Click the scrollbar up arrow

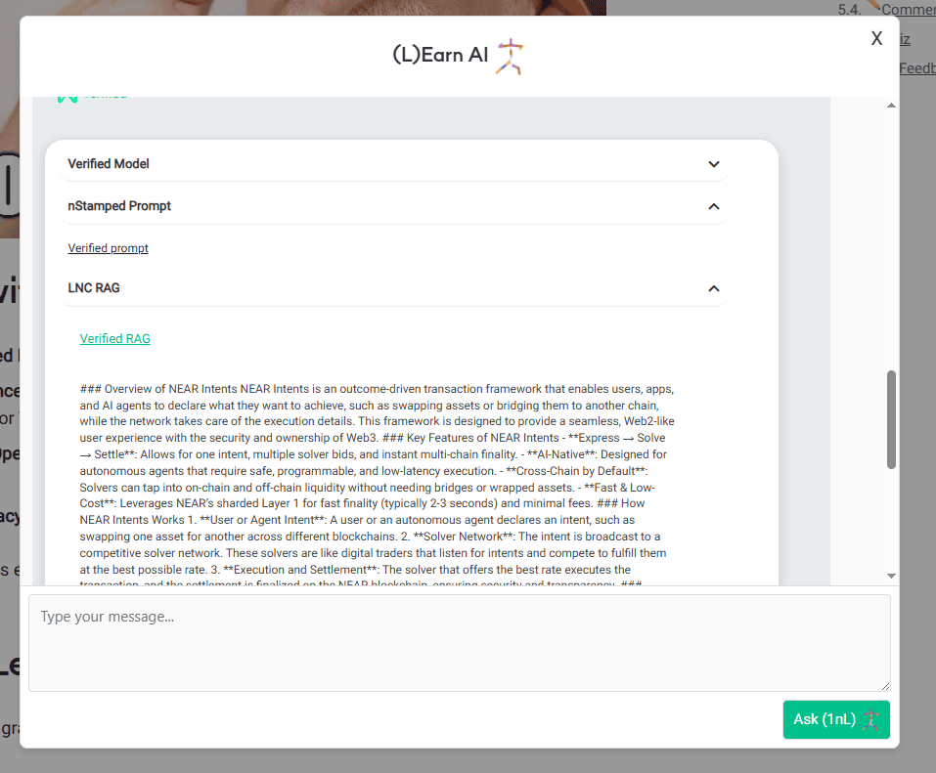pos(891,106)
